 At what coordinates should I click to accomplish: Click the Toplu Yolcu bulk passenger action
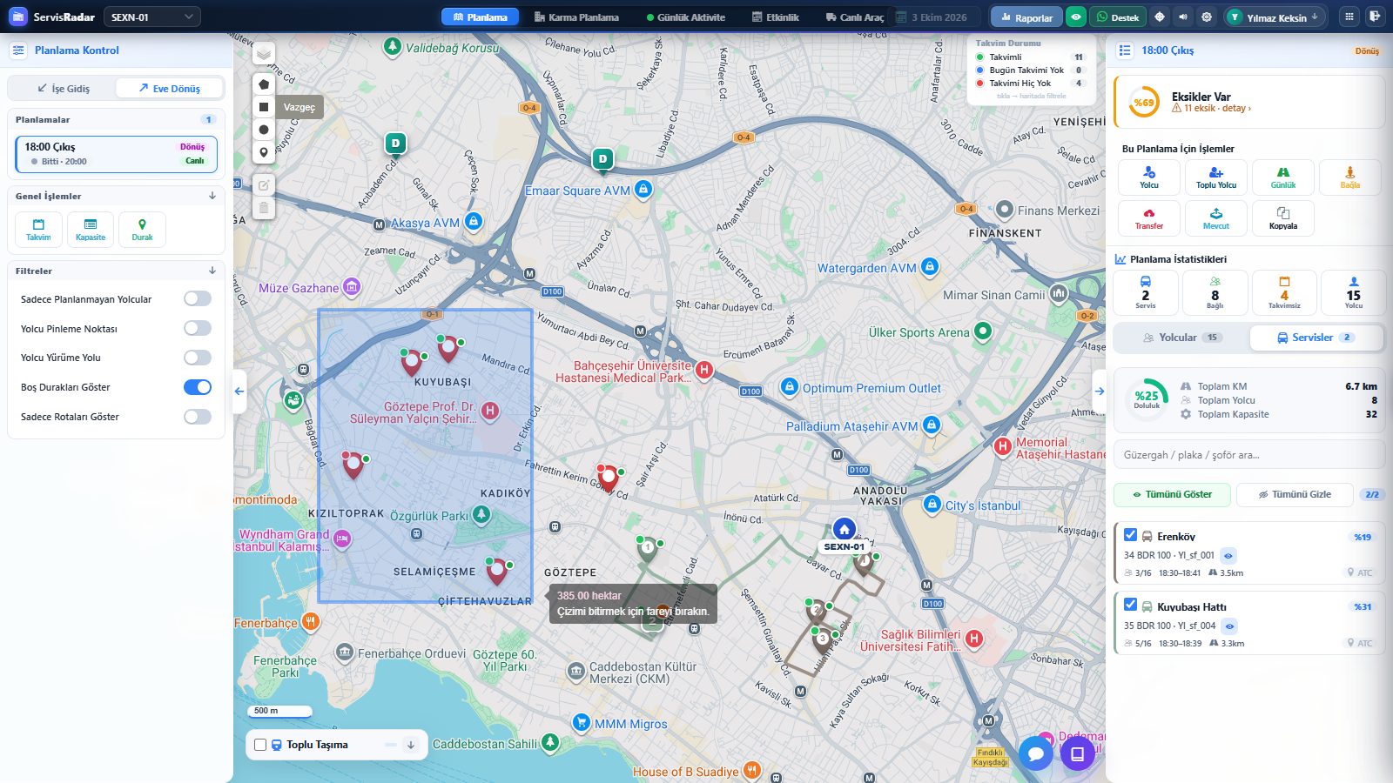pyautogui.click(x=1216, y=177)
